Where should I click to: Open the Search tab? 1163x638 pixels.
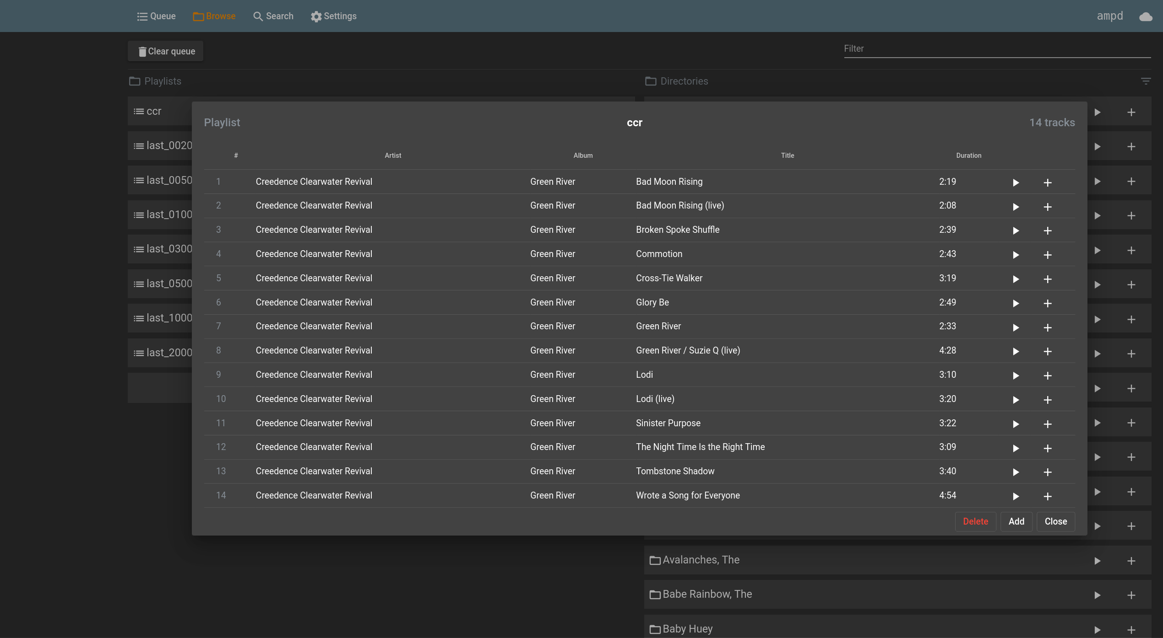[x=273, y=16]
